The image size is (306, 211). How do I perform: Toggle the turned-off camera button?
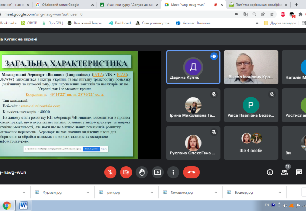pos(126,172)
